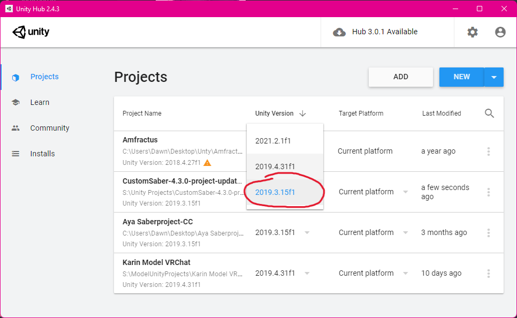Image resolution: width=517 pixels, height=318 pixels.
Task: Click the search magnifier in projects list
Action: click(489, 113)
